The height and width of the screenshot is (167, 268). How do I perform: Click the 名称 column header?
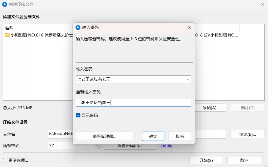coord(9,28)
